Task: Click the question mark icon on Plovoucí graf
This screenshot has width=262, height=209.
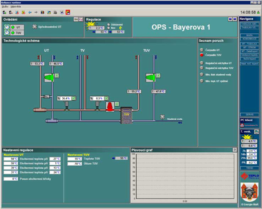Action: [235, 150]
